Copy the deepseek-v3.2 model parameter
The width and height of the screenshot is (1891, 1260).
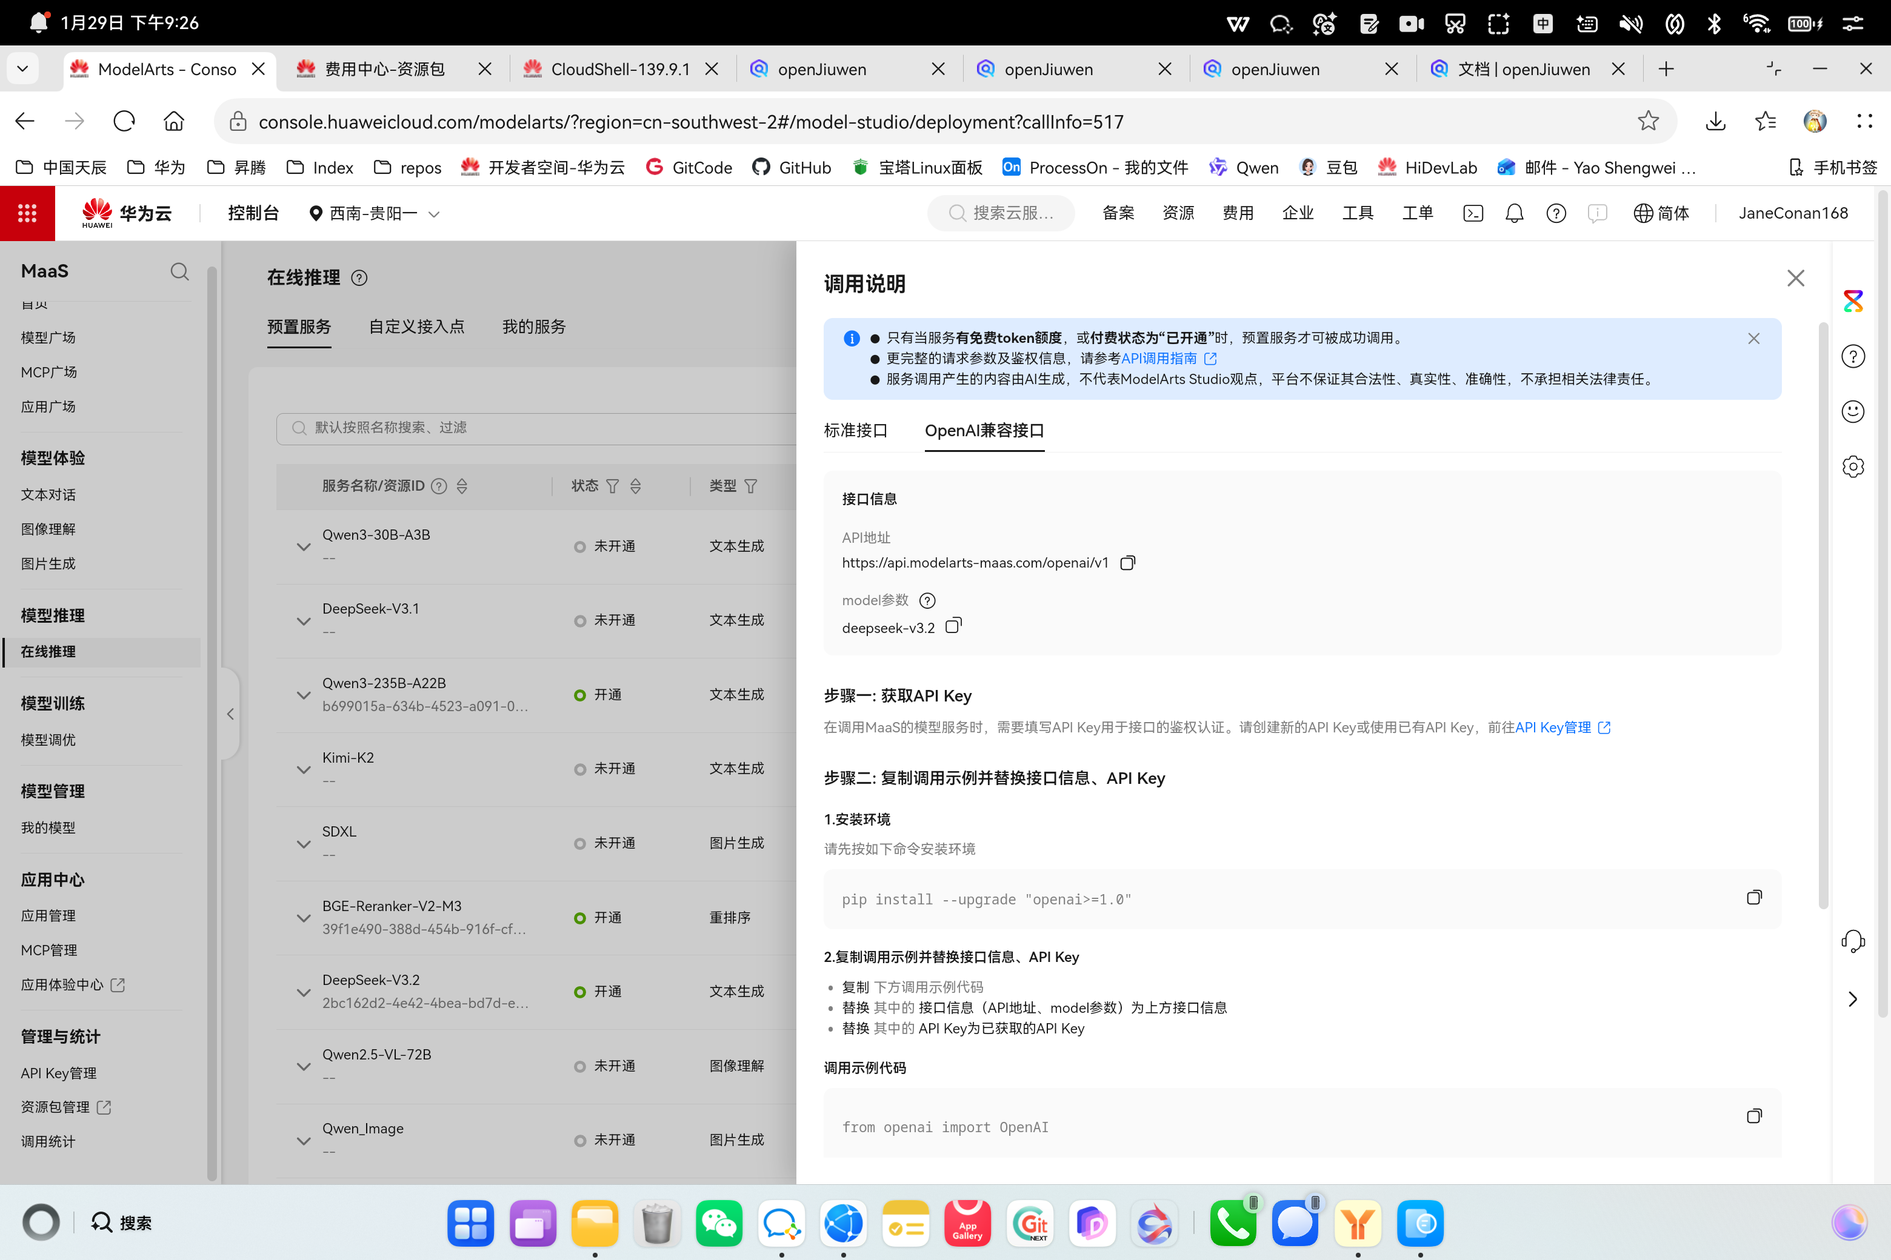tap(953, 626)
